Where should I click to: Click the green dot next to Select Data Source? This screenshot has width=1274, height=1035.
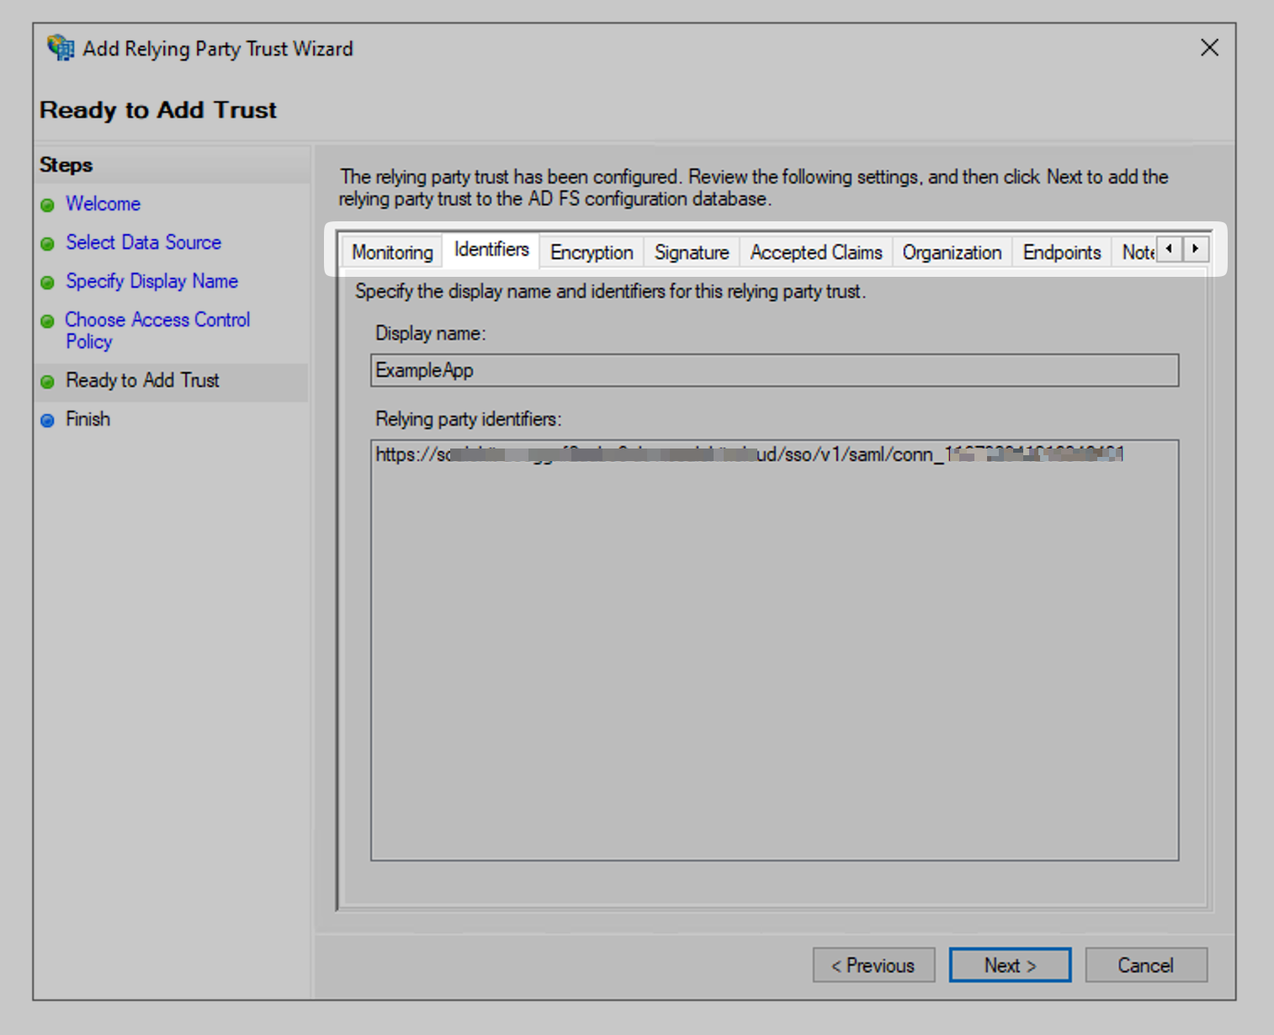(48, 242)
